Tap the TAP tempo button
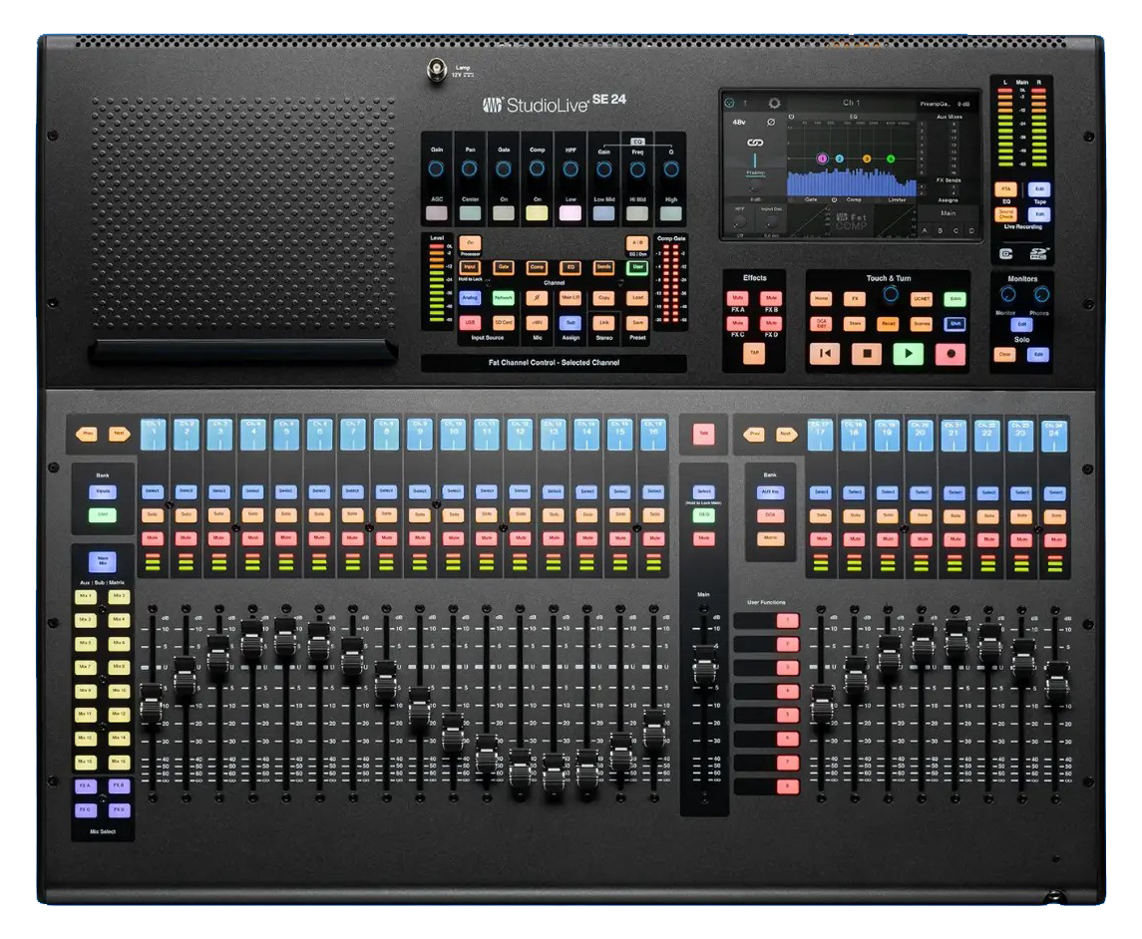The image size is (1142, 939). click(755, 353)
